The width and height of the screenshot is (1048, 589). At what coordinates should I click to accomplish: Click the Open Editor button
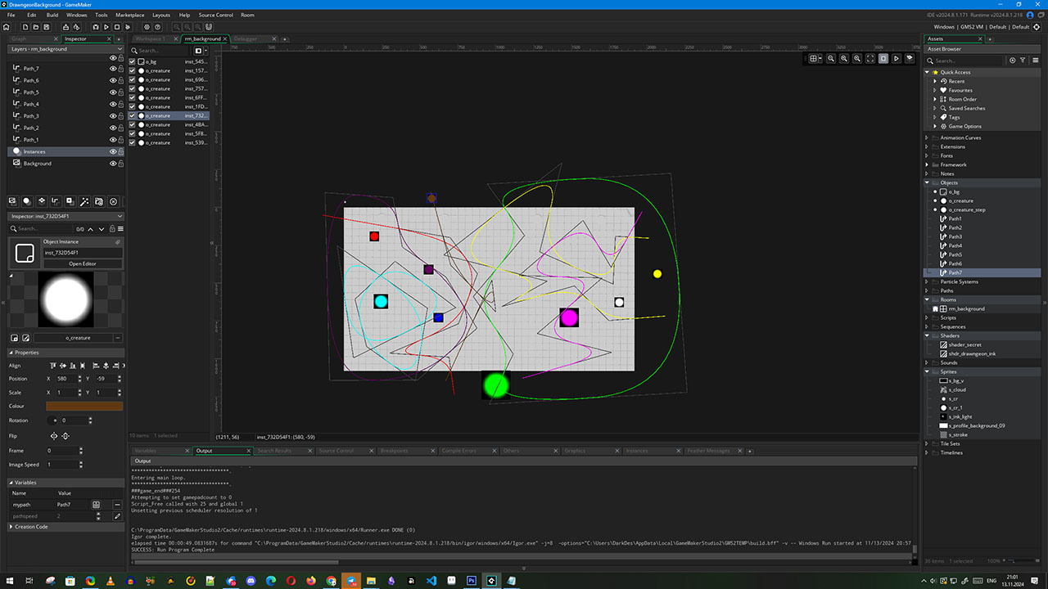click(x=82, y=263)
